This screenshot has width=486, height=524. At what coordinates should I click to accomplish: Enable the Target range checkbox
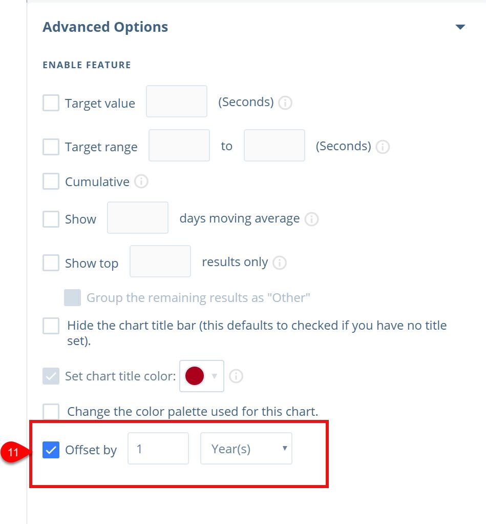51,147
